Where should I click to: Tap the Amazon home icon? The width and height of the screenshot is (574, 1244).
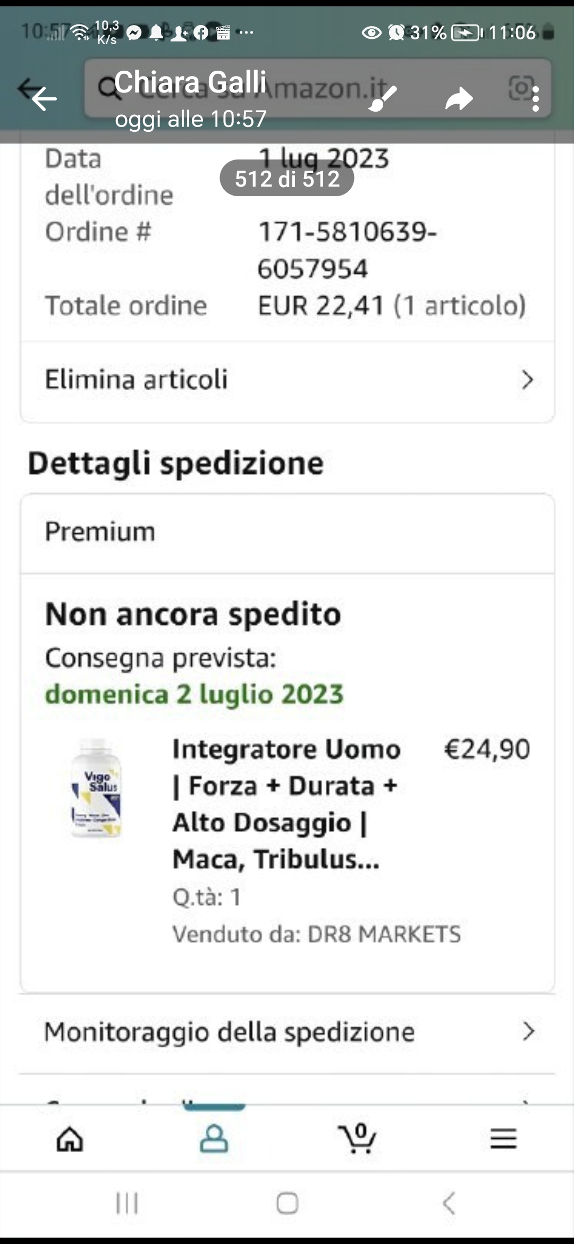click(70, 1139)
